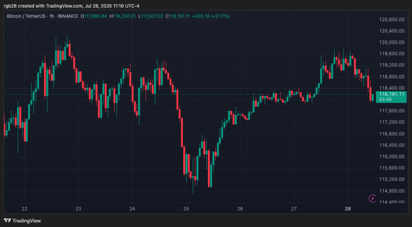Click the 120,000.00 price axis label
Viewport: 412px width, 227px height.
(389, 42)
